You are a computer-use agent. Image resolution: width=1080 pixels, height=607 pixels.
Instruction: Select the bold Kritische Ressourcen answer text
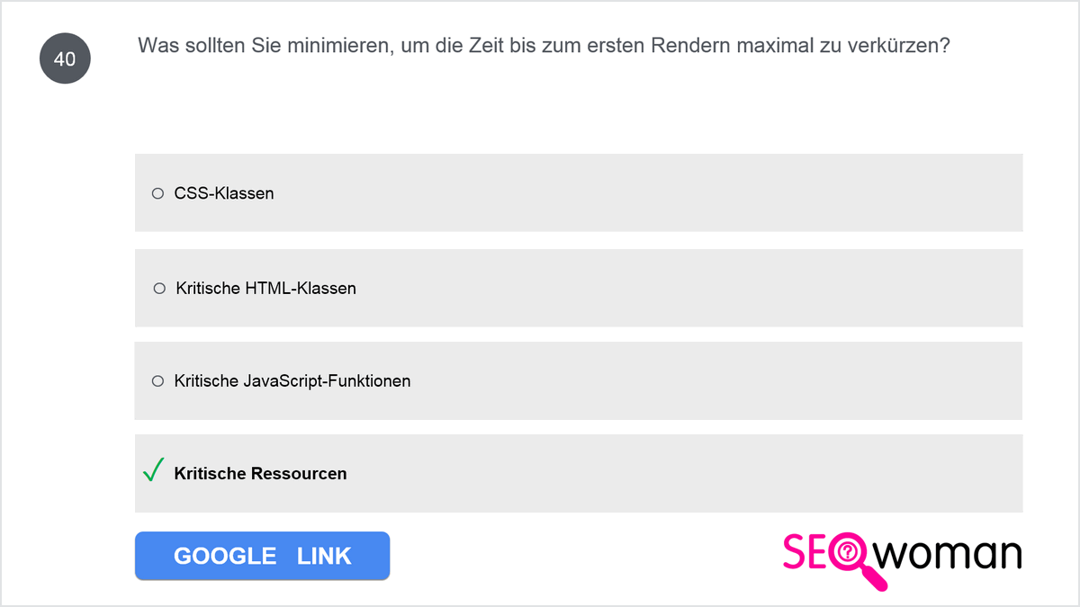pyautogui.click(x=260, y=474)
